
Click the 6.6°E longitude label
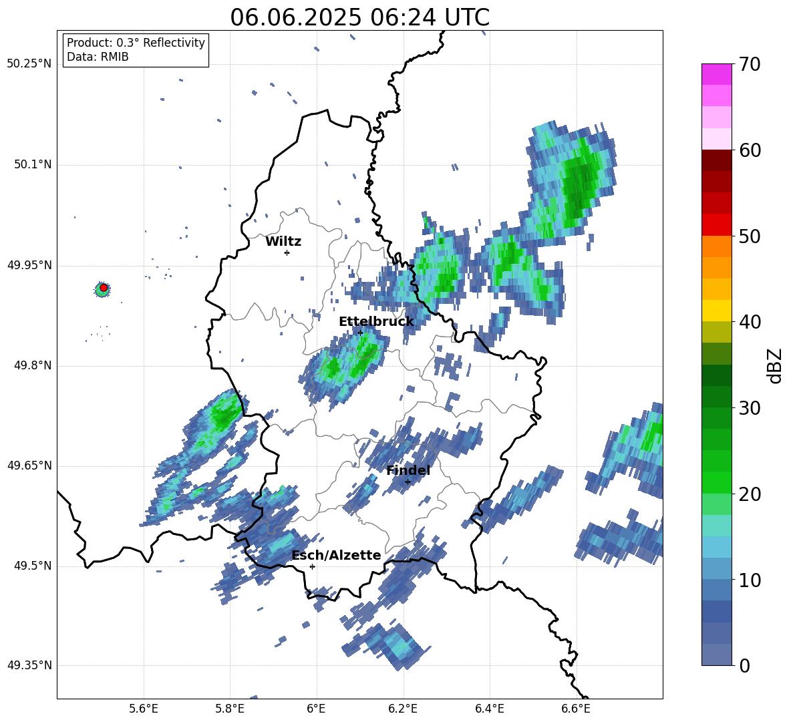coord(576,709)
